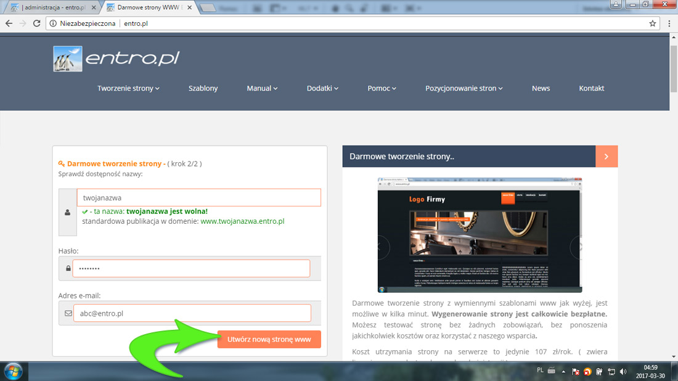
Task: Click the name field containing 'twojanazwa'
Action: (x=199, y=198)
